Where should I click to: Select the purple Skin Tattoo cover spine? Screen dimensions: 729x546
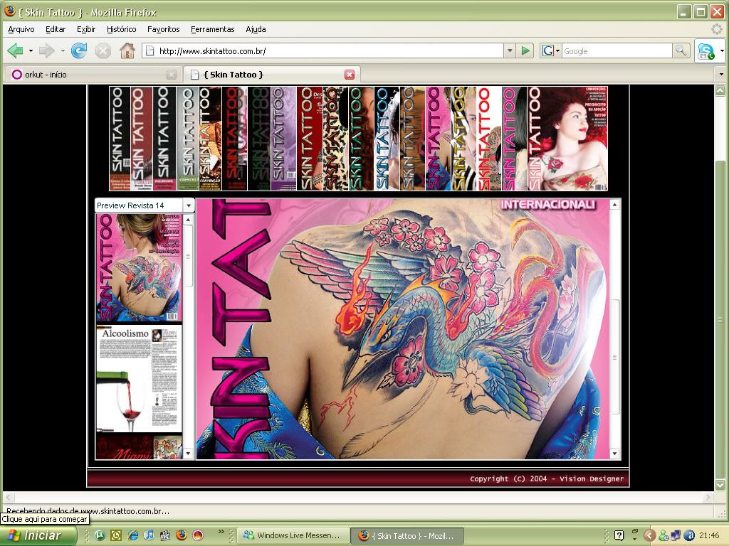pyautogui.click(x=283, y=139)
